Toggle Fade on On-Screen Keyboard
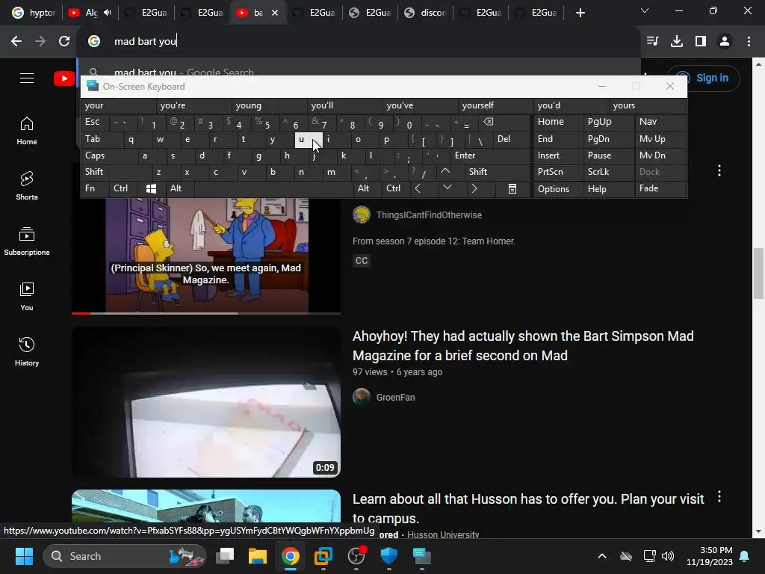Viewport: 765px width, 574px height. point(660,188)
